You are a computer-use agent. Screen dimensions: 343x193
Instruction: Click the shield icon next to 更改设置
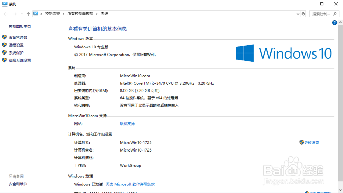[301, 142]
